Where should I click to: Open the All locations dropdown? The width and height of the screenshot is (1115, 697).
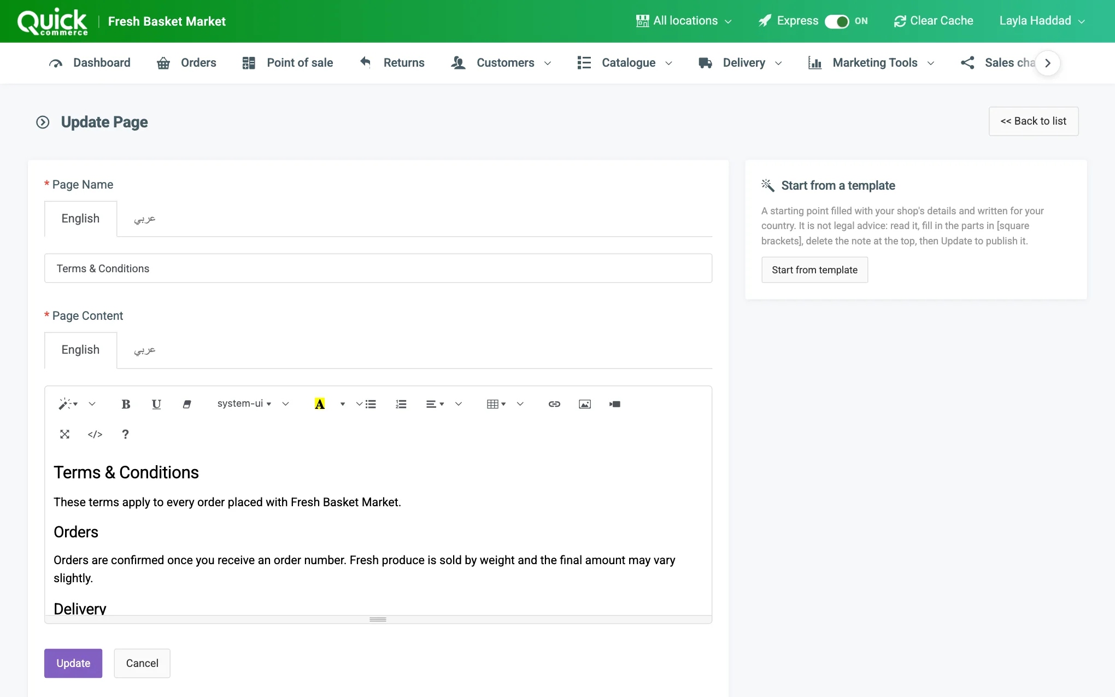[684, 21]
